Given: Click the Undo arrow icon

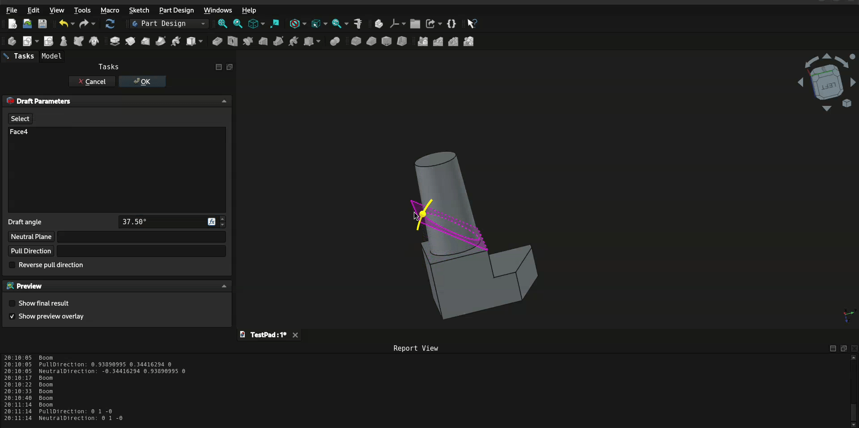Looking at the screenshot, I should click(x=64, y=24).
